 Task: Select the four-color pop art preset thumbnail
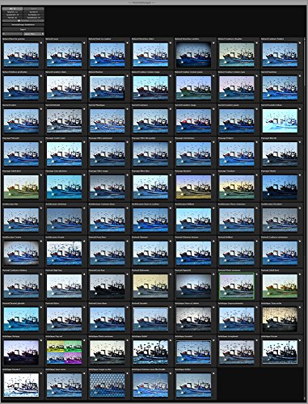(64, 352)
